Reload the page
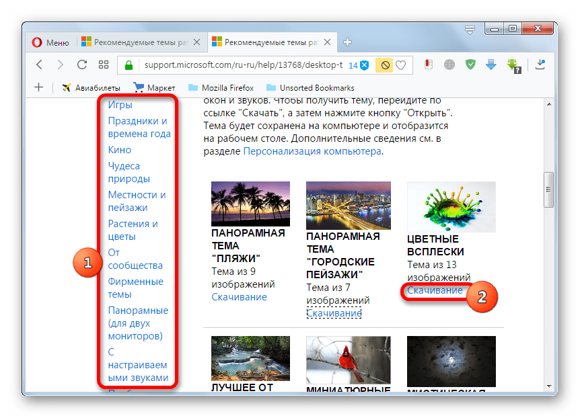This screenshot has width=580, height=418. coord(81,65)
